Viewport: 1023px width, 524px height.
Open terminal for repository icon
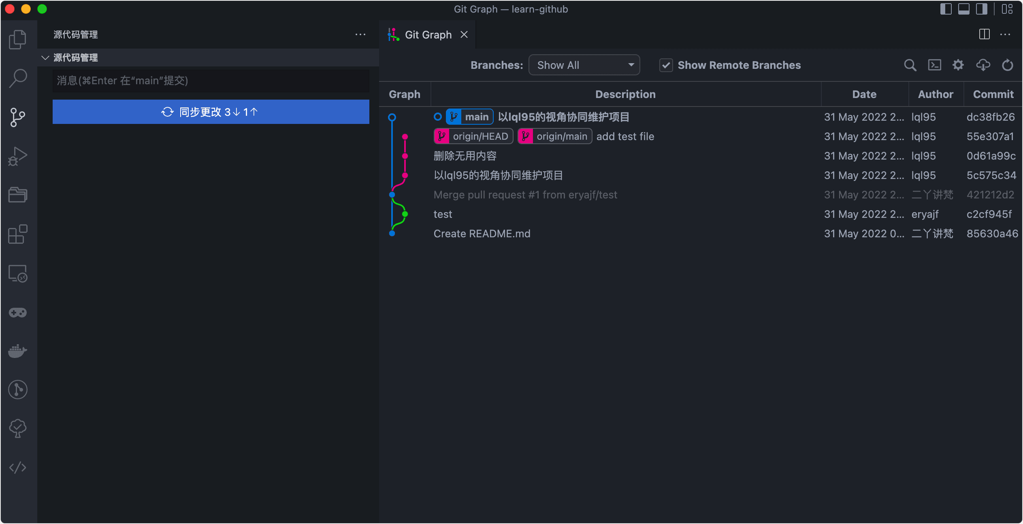[934, 65]
